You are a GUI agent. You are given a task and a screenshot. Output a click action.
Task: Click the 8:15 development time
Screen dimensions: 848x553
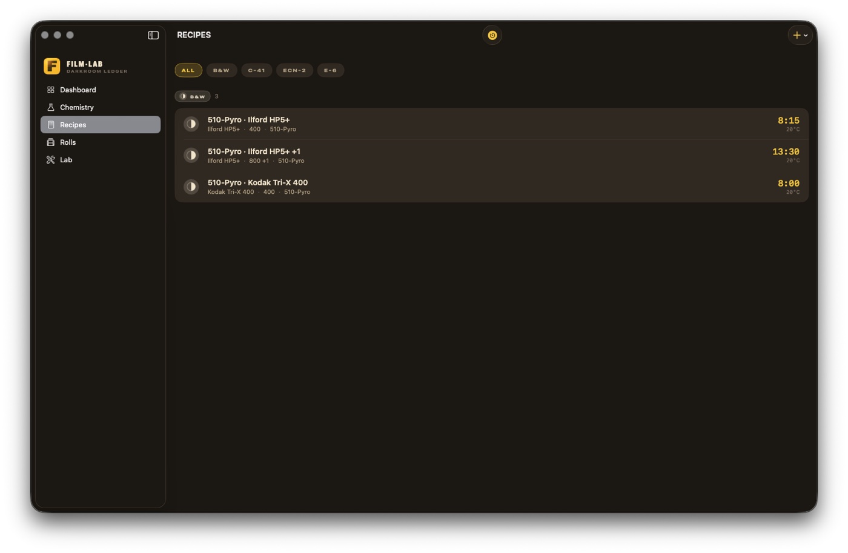(788, 121)
